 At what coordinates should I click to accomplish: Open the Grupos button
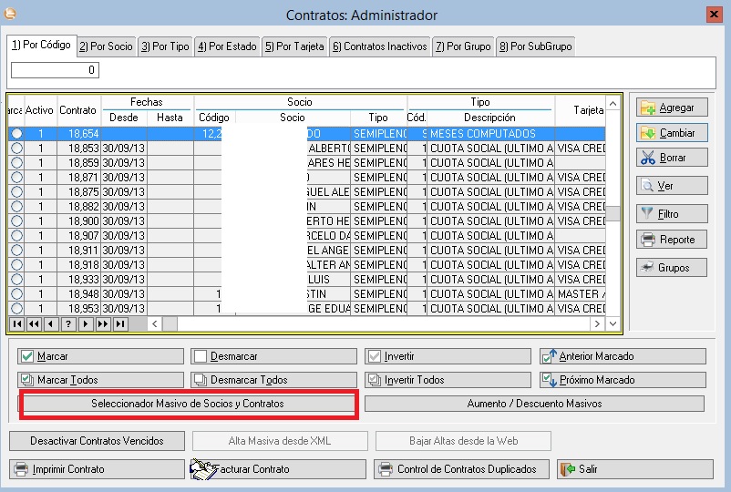674,268
